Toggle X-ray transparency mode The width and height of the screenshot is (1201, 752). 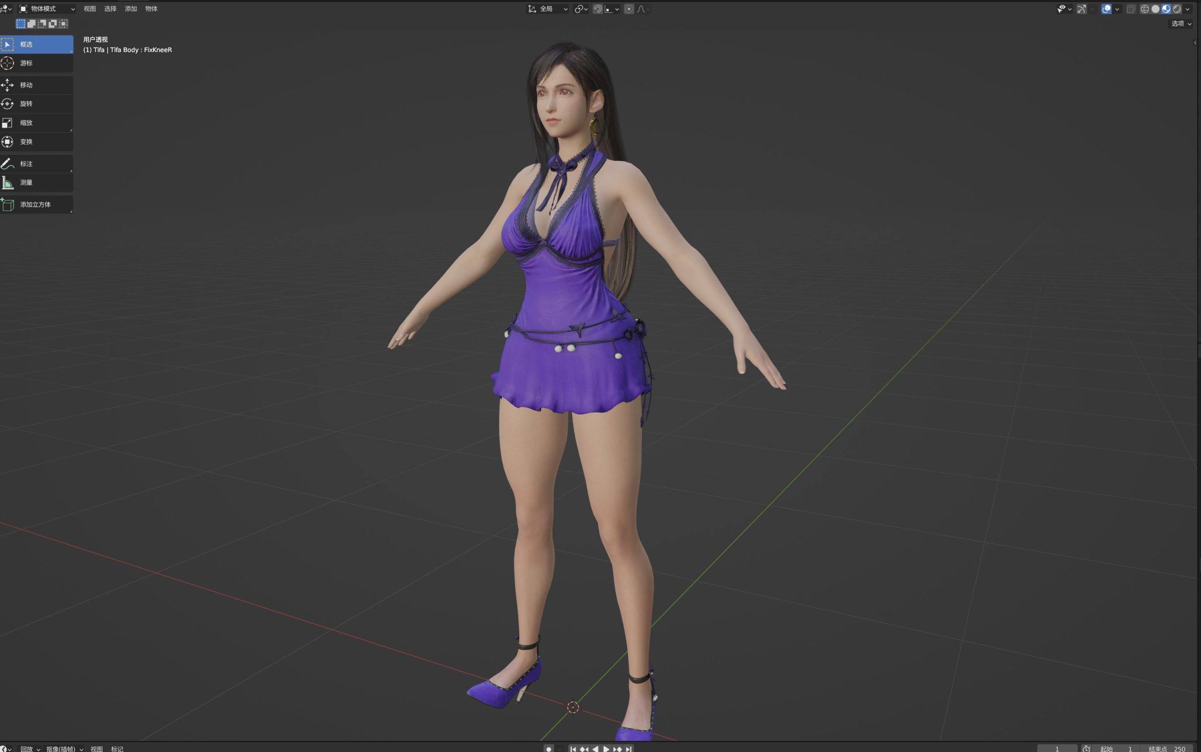point(1131,9)
